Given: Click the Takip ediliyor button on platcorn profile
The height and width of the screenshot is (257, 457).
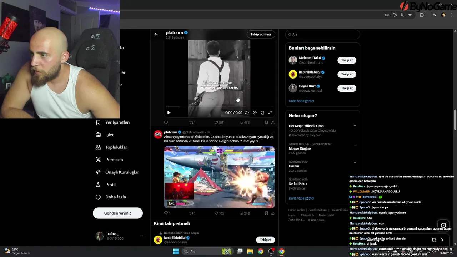Looking at the screenshot, I should click(x=261, y=34).
